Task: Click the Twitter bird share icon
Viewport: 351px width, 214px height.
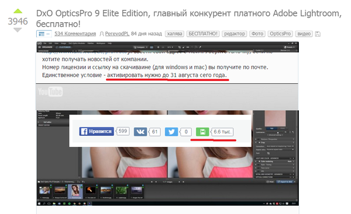Action: (x=171, y=132)
